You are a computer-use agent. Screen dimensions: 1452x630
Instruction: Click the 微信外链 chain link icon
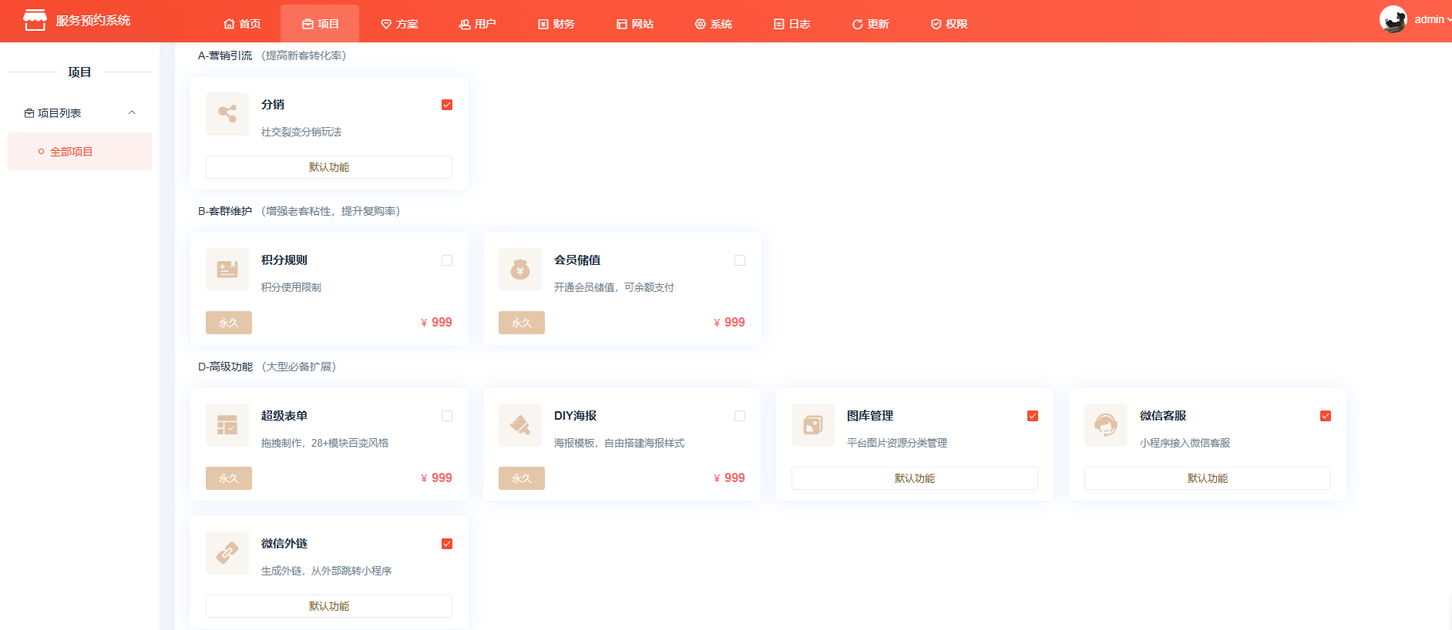pyautogui.click(x=227, y=553)
